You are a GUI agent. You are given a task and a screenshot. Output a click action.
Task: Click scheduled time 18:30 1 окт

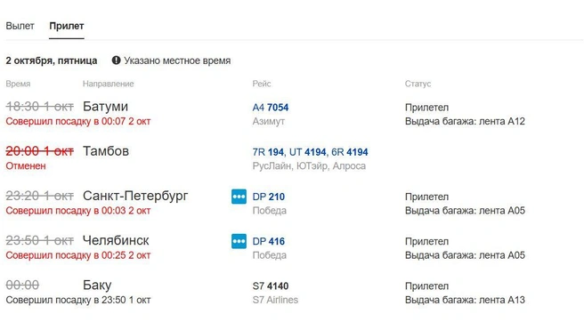click(39, 107)
